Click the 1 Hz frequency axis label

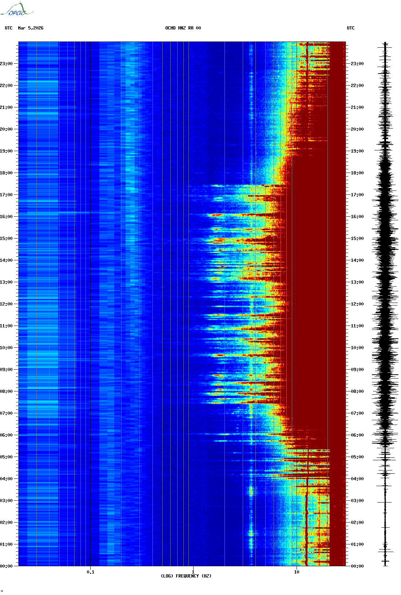193,572
